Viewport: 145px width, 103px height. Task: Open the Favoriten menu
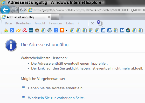tap(56, 23)
